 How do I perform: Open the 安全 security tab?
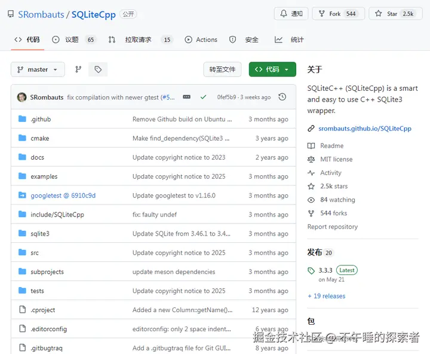point(244,40)
